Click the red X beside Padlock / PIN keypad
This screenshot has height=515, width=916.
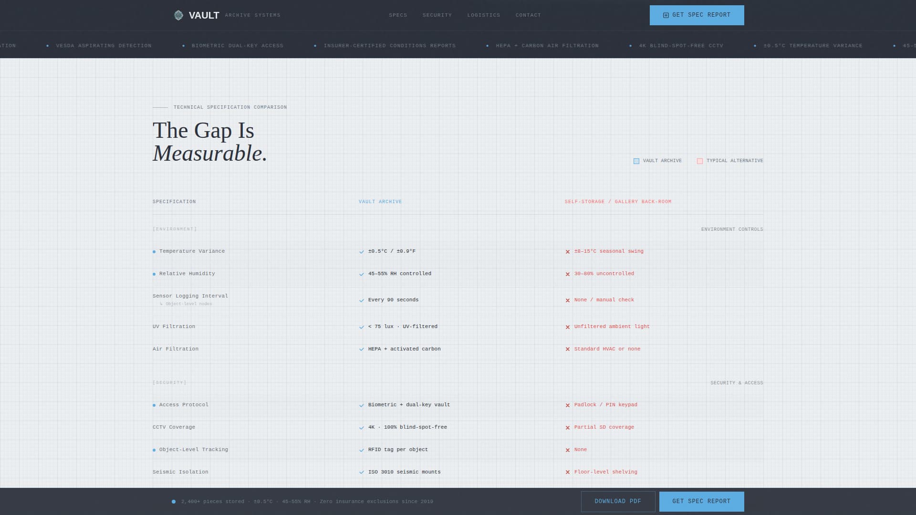568,405
